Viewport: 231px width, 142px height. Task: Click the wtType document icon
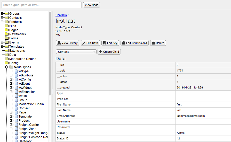point(16,71)
